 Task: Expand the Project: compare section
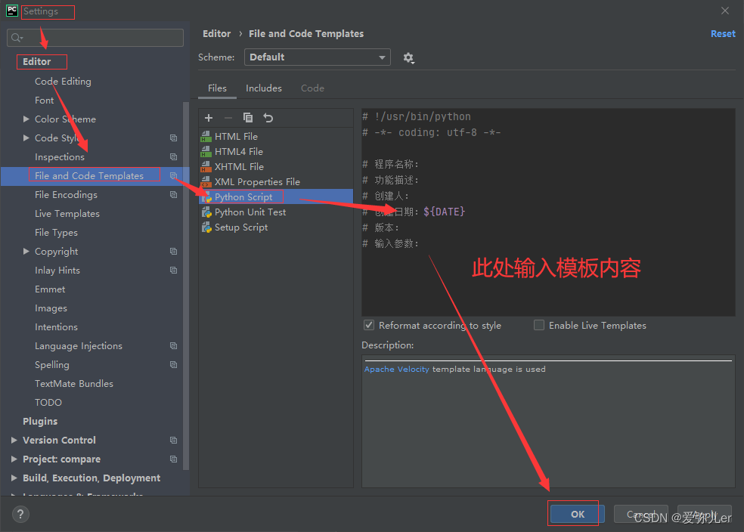click(14, 459)
